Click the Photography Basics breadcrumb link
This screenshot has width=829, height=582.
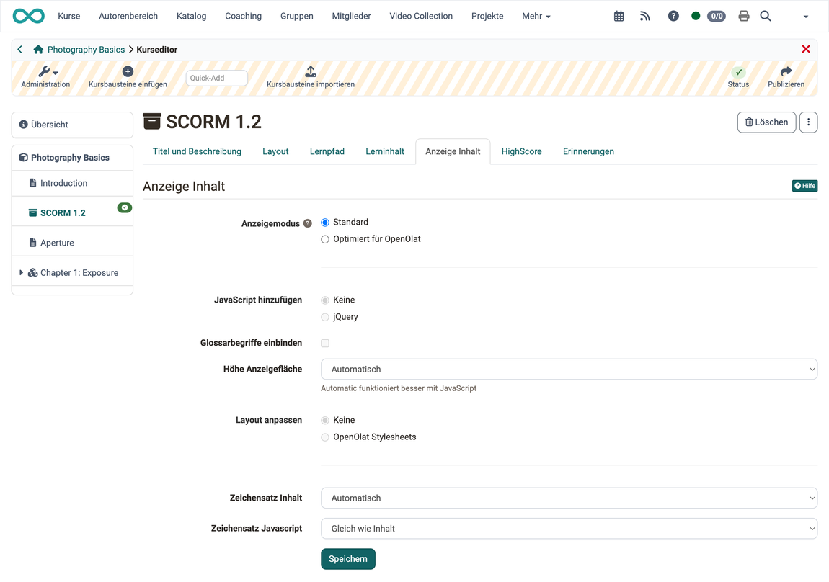[x=87, y=50]
